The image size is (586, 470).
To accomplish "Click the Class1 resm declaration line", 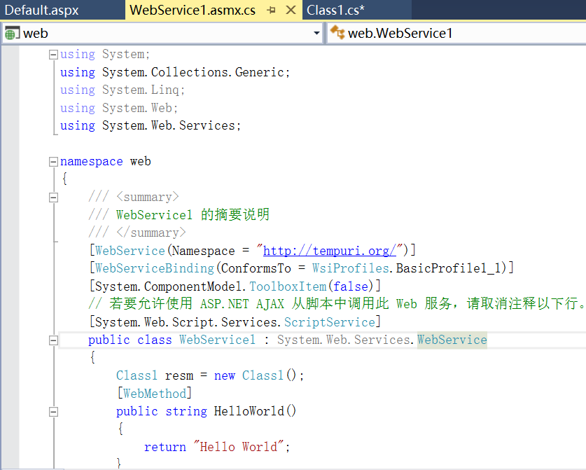I will click(x=210, y=375).
